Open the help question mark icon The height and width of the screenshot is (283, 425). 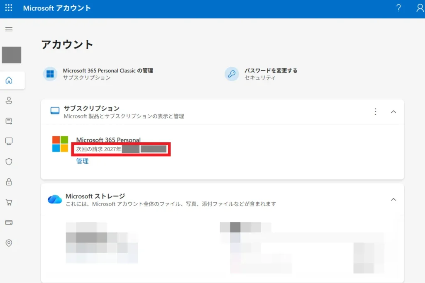398,8
